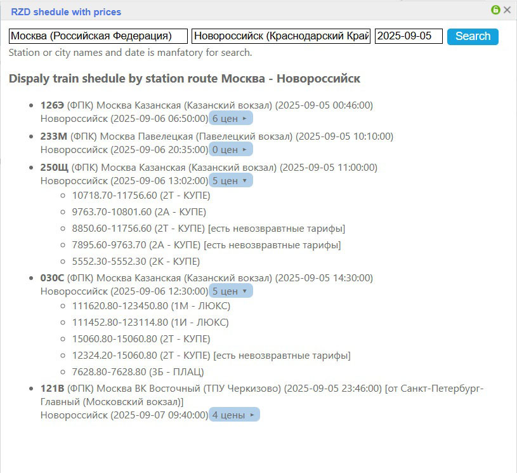Click arrival Новороссийск (2025-09-07 09:40:00)
517x473 pixels.
pos(124,415)
